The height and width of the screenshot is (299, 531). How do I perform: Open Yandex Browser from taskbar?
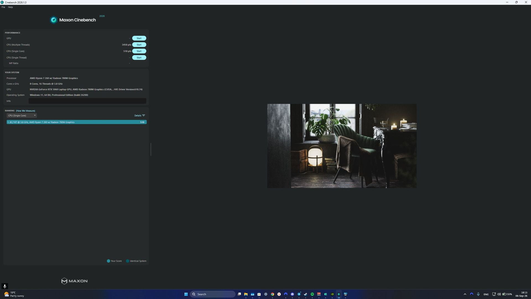(x=279, y=294)
